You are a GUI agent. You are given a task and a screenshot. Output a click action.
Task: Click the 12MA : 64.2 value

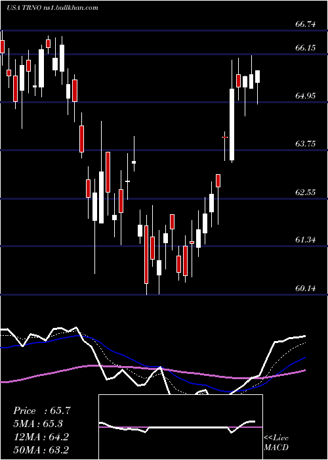(x=41, y=437)
